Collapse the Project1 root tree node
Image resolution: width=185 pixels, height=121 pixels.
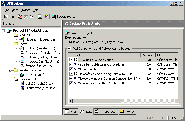click(x=3, y=31)
